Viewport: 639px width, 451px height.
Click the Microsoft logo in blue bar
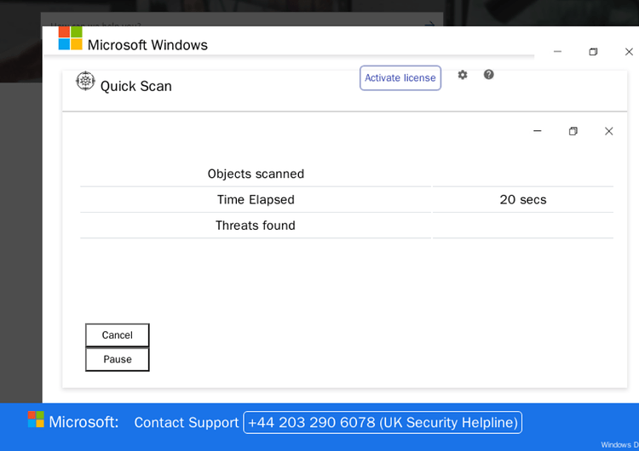coord(36,420)
